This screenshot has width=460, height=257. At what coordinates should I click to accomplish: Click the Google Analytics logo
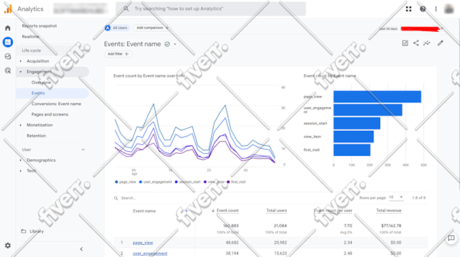[x=8, y=9]
